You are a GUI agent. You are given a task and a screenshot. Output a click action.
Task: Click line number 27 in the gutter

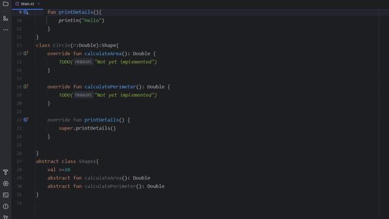pos(19,161)
